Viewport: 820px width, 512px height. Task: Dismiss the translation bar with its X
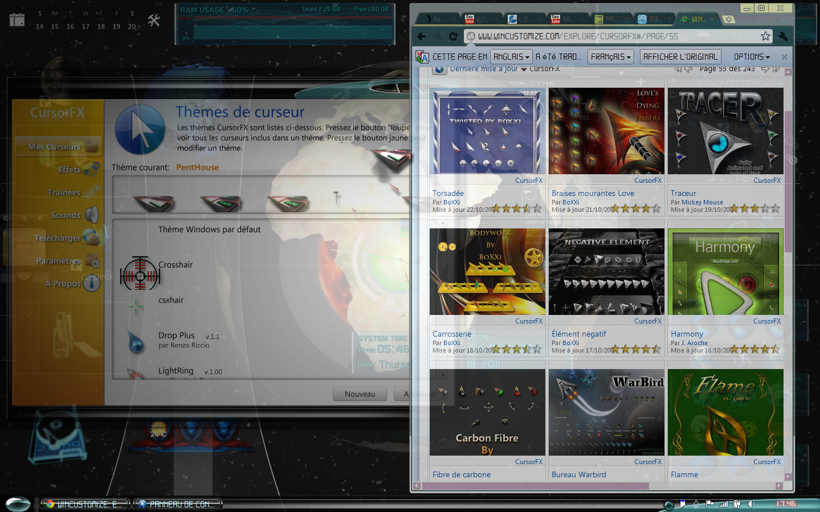click(784, 57)
